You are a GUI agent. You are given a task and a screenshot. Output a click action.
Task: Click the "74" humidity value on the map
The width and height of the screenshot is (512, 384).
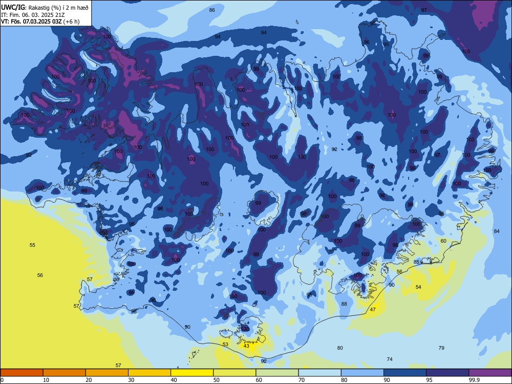(390, 359)
